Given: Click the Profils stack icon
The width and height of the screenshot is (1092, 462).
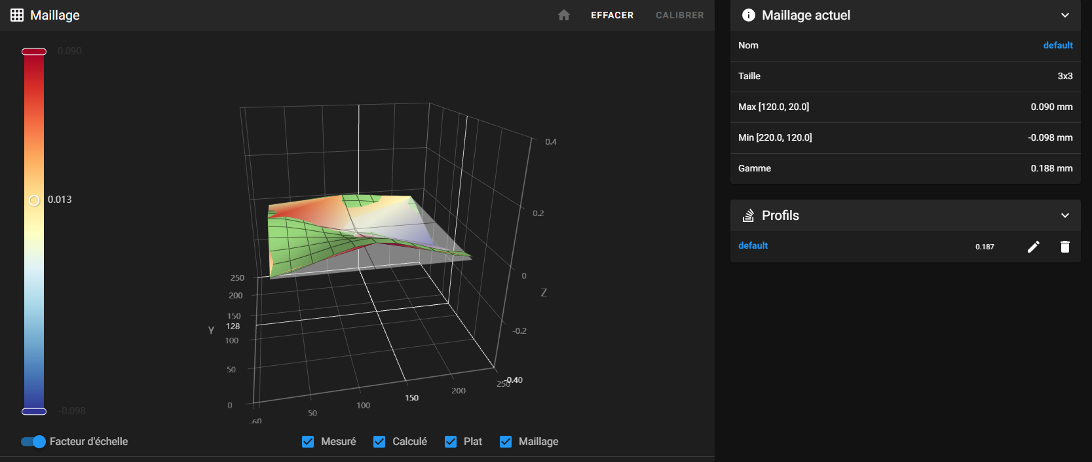Looking at the screenshot, I should 748,215.
